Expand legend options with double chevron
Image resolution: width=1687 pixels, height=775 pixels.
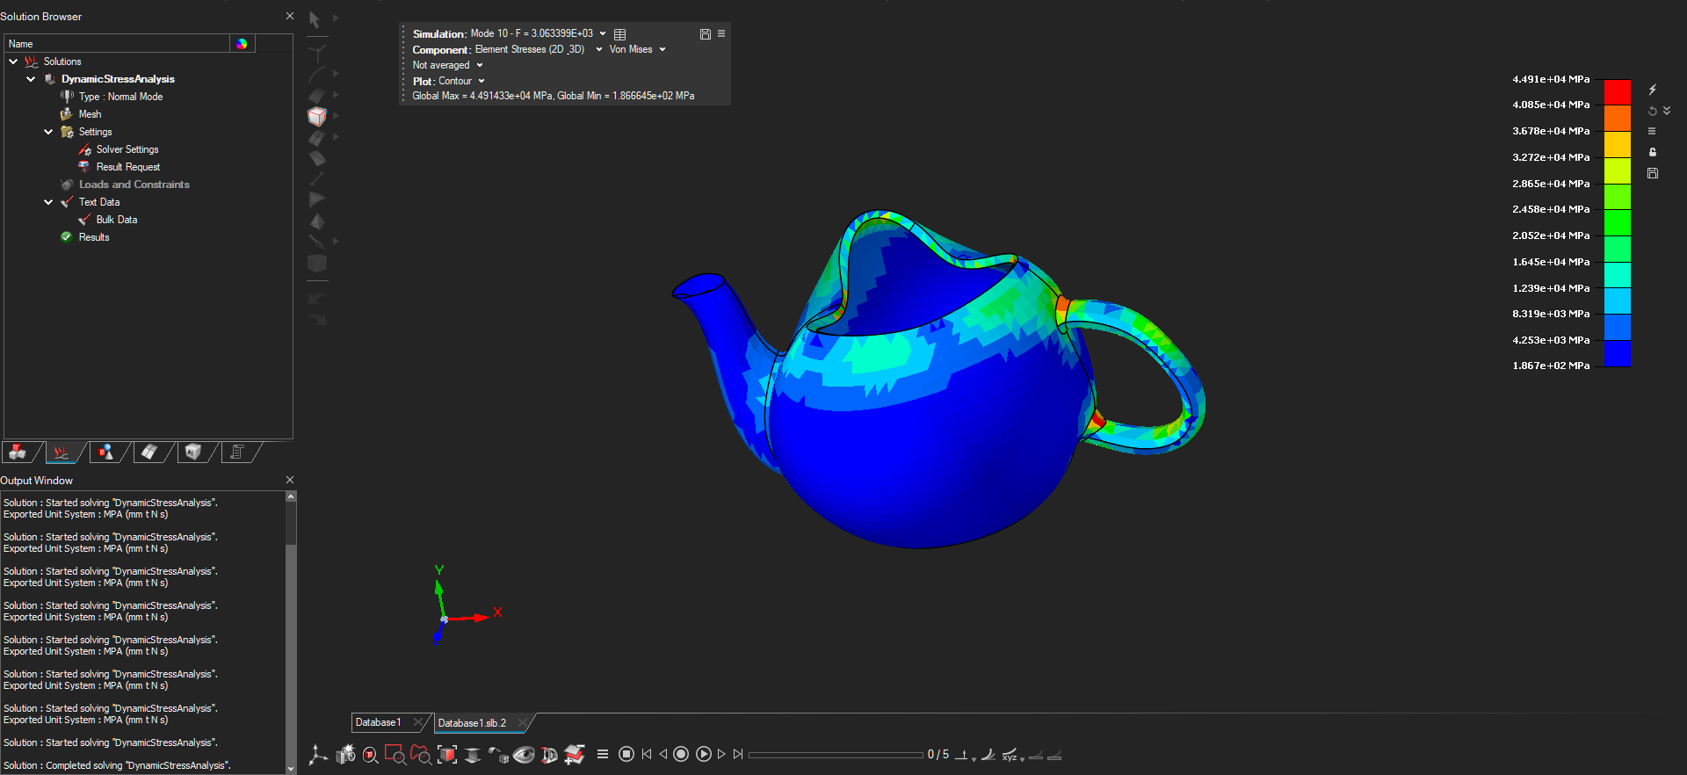point(1667,111)
